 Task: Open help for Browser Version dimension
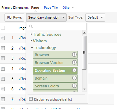(x=74, y=62)
